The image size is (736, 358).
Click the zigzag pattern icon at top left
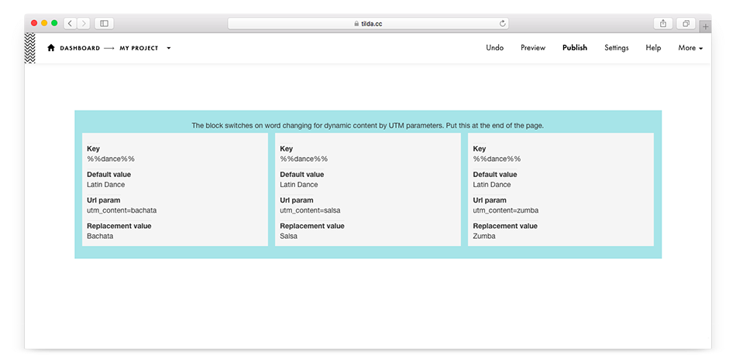point(30,48)
